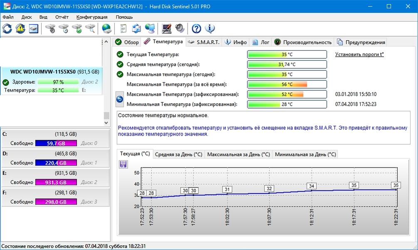
Task: Click the refresh icon with yellow warning triangle
Action: click(20, 29)
